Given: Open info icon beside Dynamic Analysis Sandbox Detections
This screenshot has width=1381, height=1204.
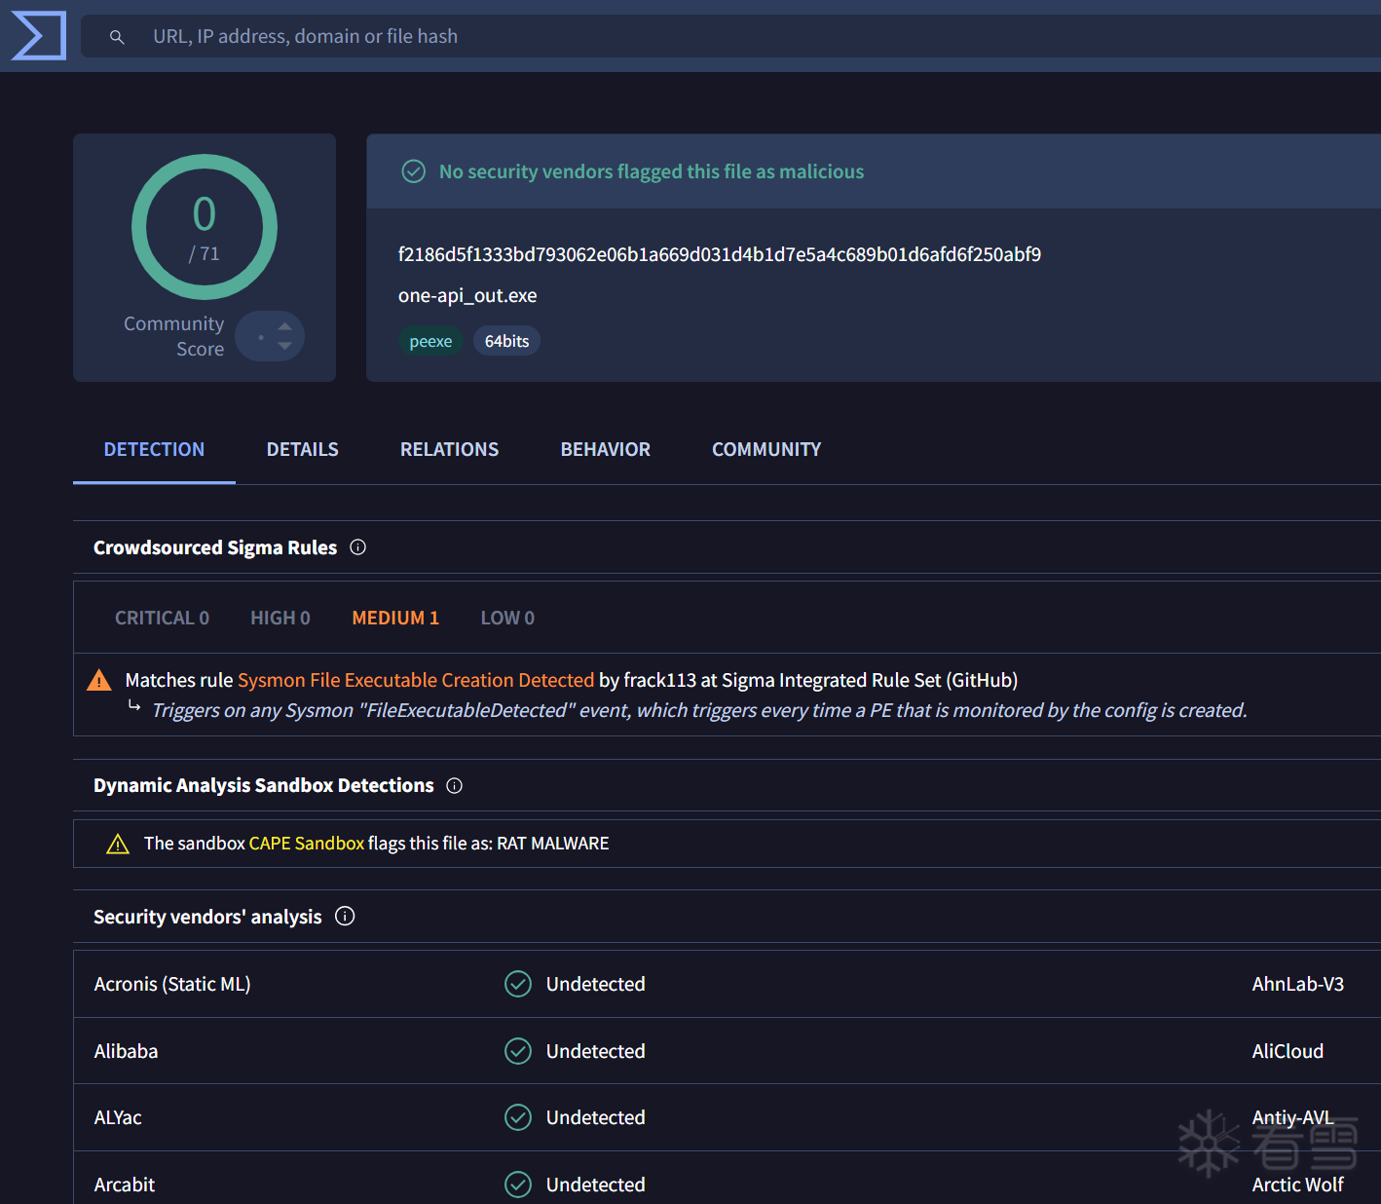Looking at the screenshot, I should pos(454,785).
